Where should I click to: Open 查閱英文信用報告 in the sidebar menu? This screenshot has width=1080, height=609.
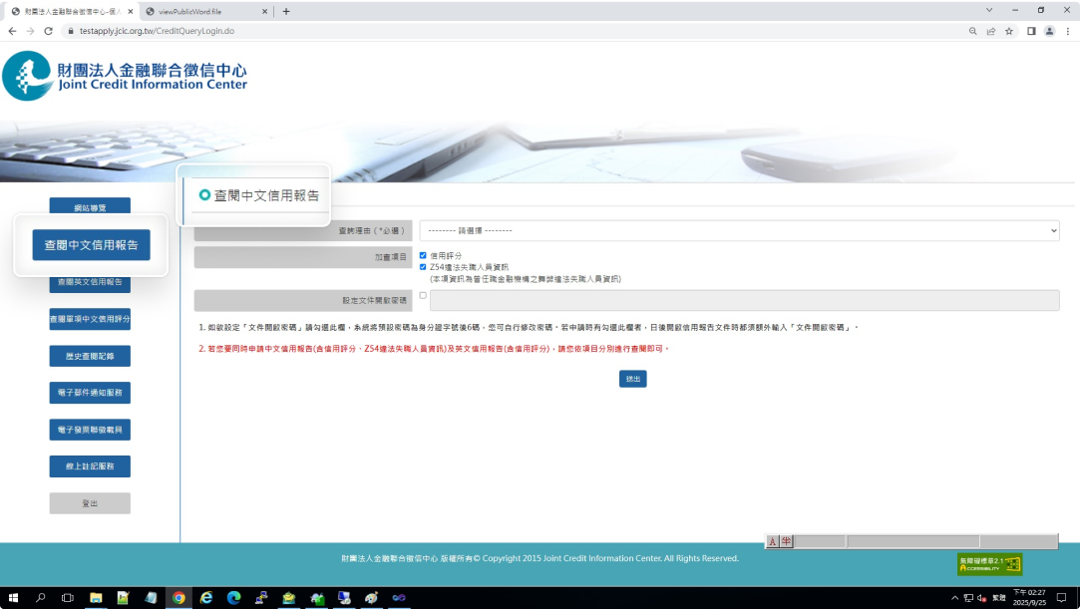(90, 282)
